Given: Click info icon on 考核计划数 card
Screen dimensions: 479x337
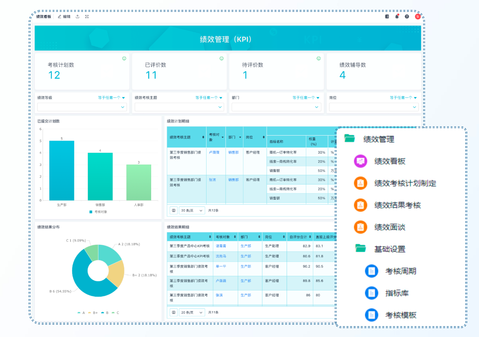Looking at the screenshot, I should [124, 58].
